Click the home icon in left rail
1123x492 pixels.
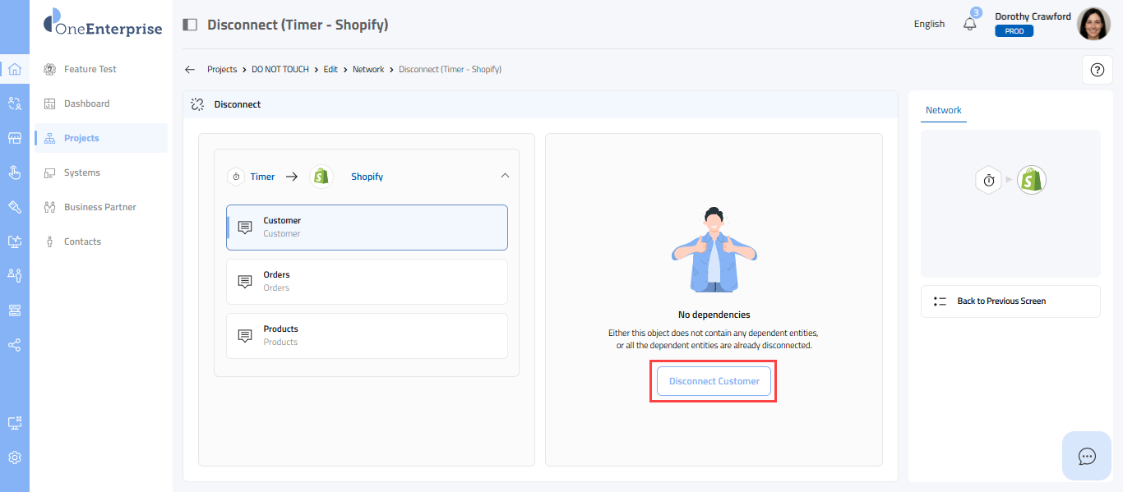(x=15, y=69)
